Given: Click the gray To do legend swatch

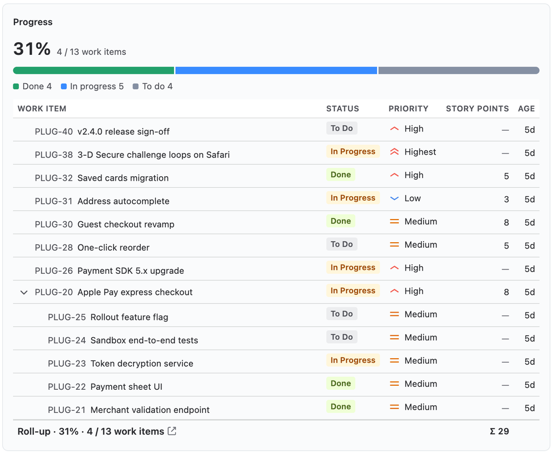Looking at the screenshot, I should coord(135,86).
